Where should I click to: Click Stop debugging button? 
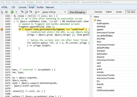pos(77,12)
